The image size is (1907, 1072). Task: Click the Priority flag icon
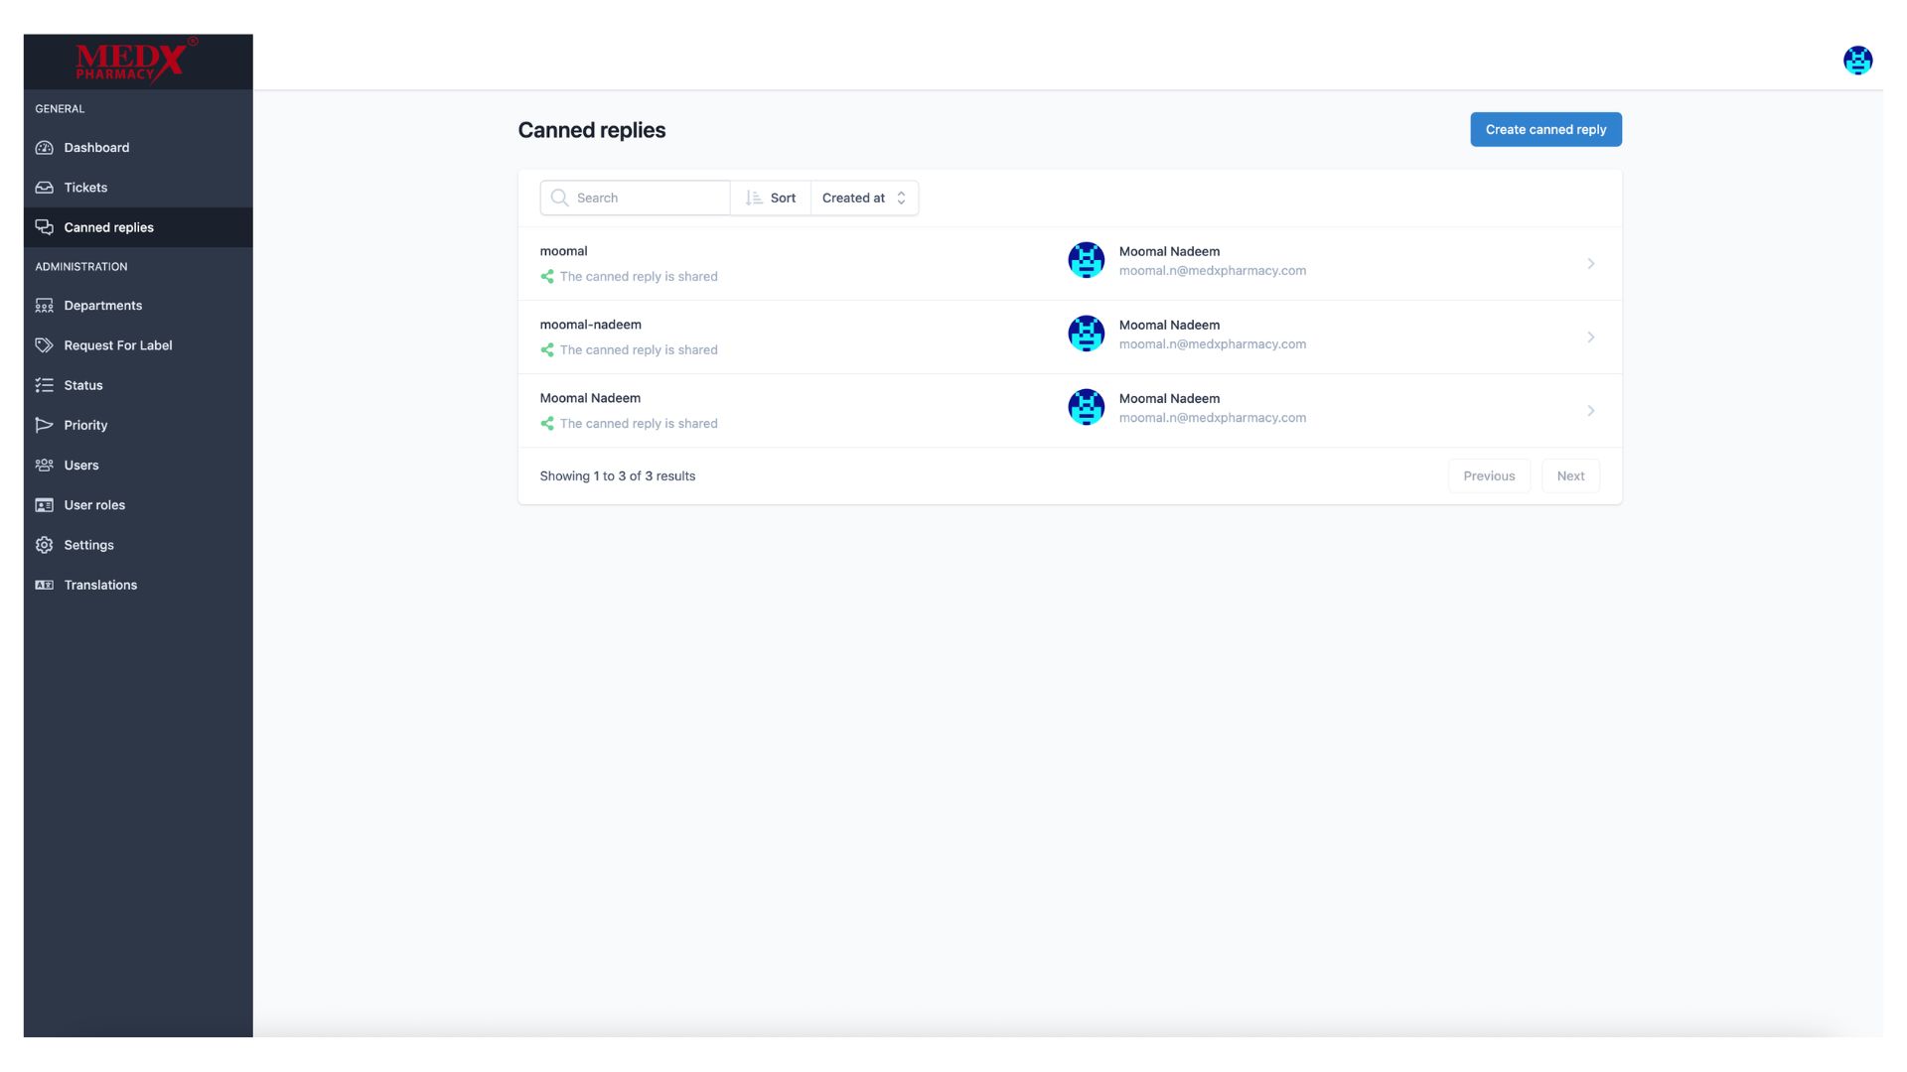44,425
